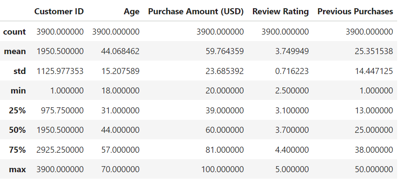The height and width of the screenshot is (180, 398).
Task: Select the Previous Purchases column header
Action: click(355, 11)
